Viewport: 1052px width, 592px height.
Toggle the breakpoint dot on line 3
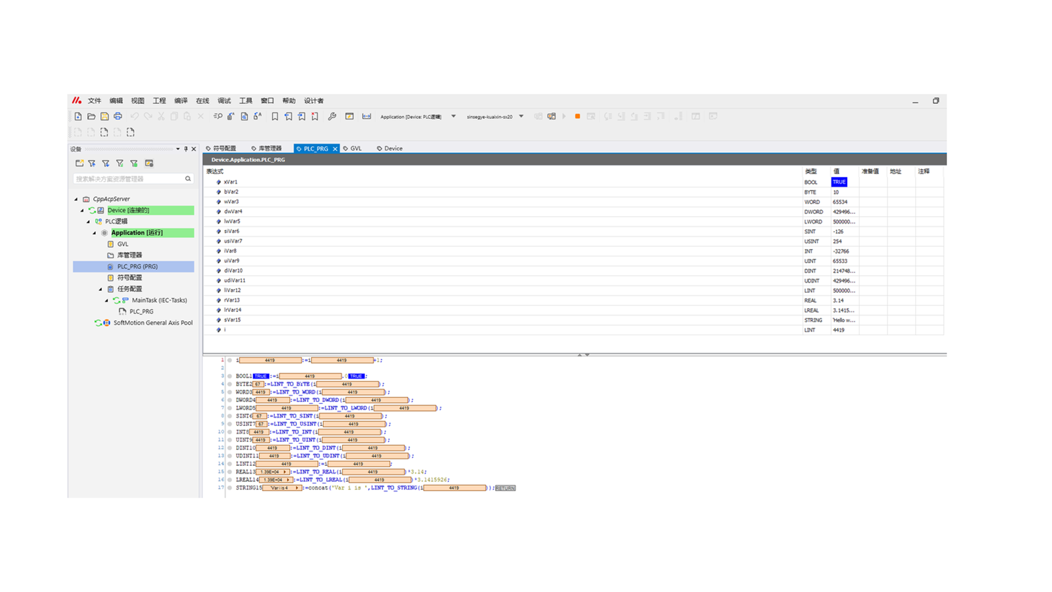tap(230, 376)
